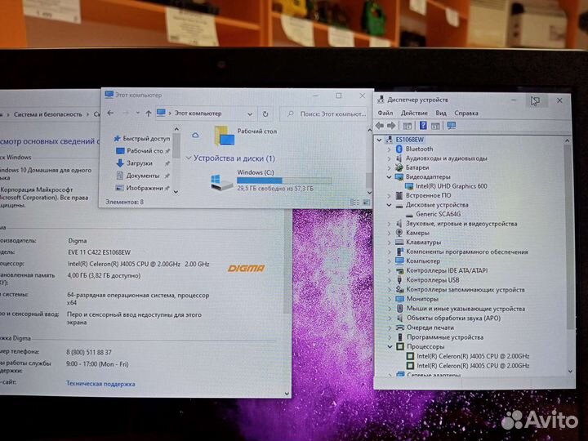Click Explorer sidebar scrollbar down arrow

[176, 192]
